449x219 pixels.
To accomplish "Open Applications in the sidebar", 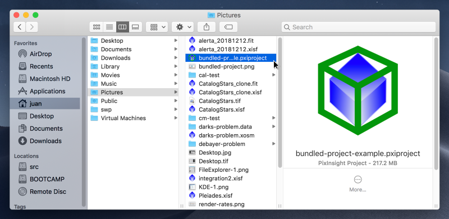I will 45,91.
